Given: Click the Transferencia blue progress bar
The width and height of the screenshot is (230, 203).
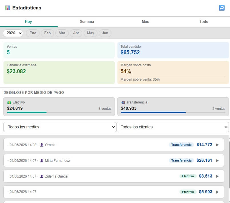Looking at the screenshot, I should (x=153, y=113).
